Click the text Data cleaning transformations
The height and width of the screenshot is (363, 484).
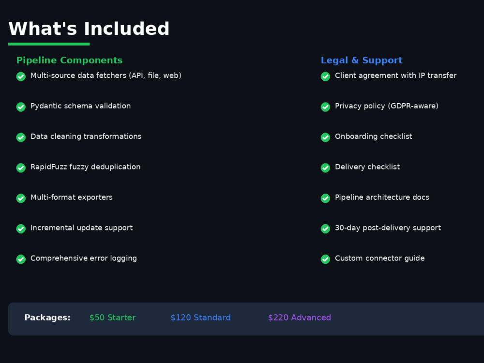click(86, 136)
